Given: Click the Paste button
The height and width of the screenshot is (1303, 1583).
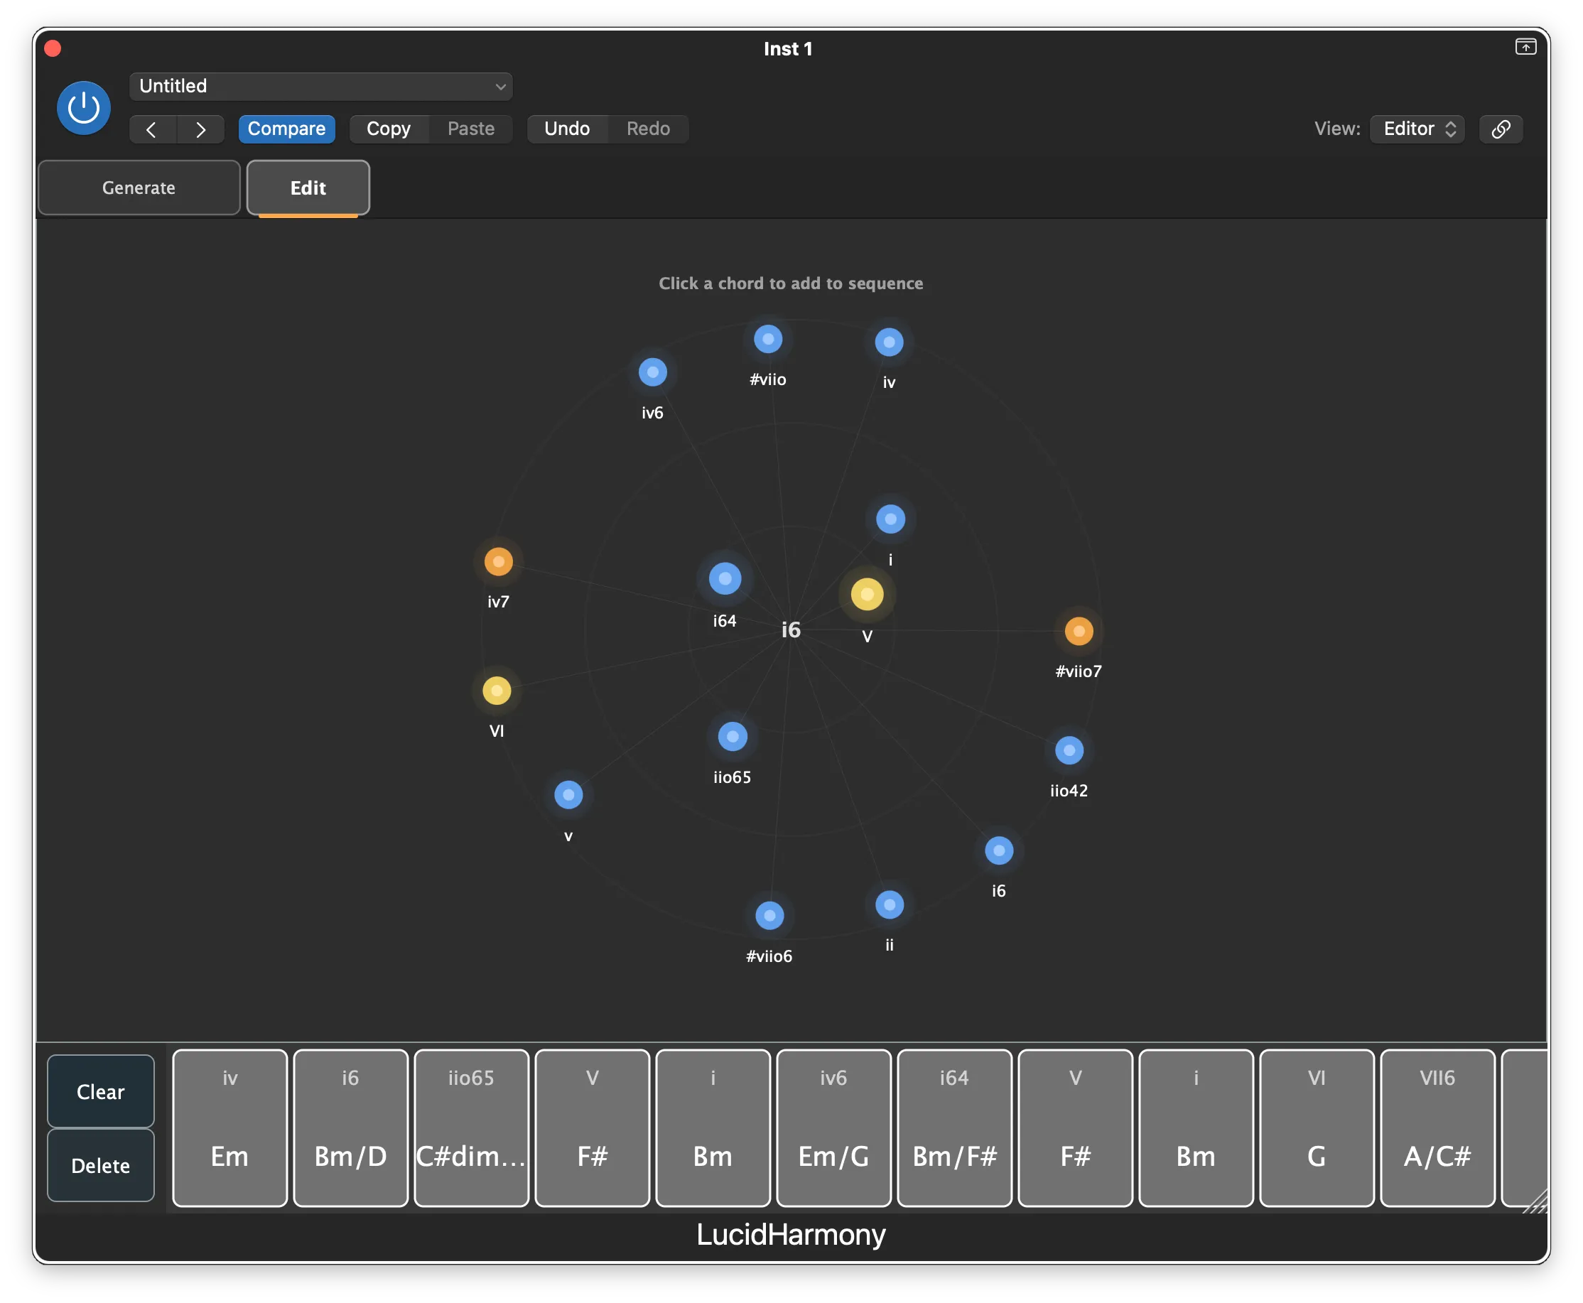Looking at the screenshot, I should [470, 129].
